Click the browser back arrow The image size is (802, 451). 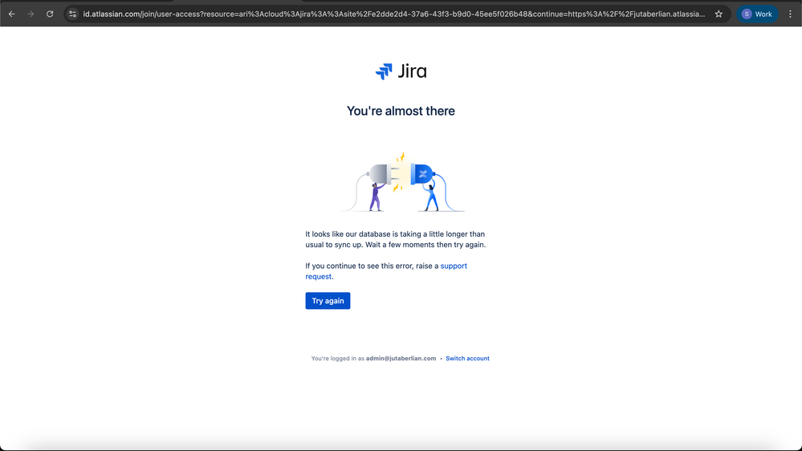(x=12, y=14)
